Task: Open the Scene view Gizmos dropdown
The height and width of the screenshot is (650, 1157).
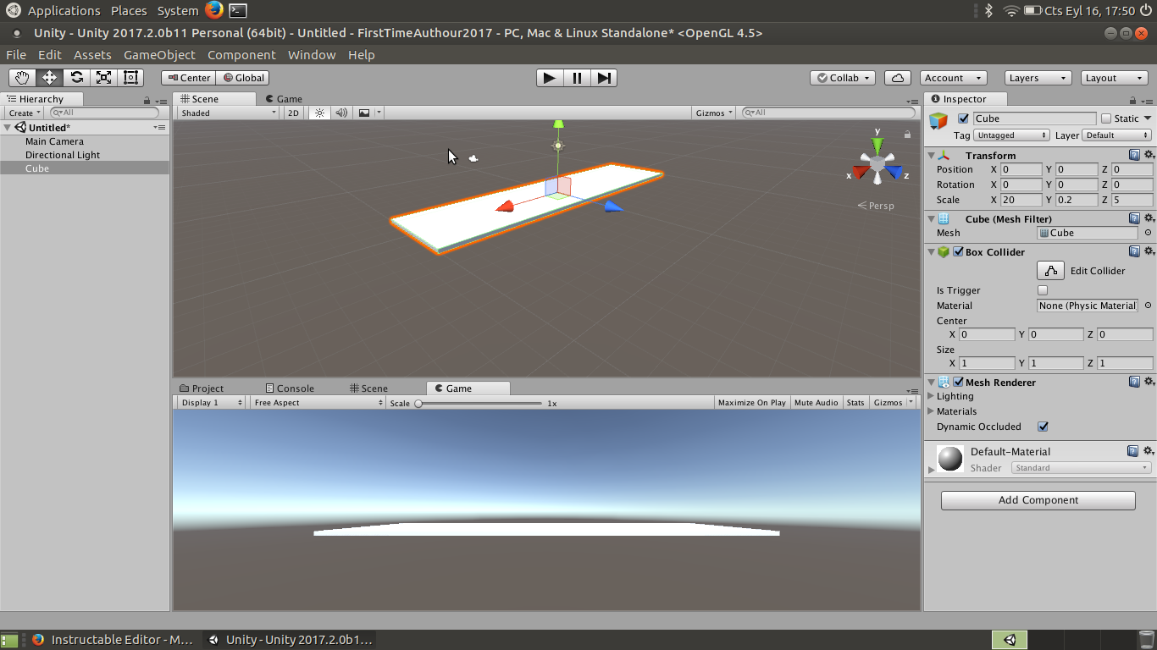Action: (715, 113)
